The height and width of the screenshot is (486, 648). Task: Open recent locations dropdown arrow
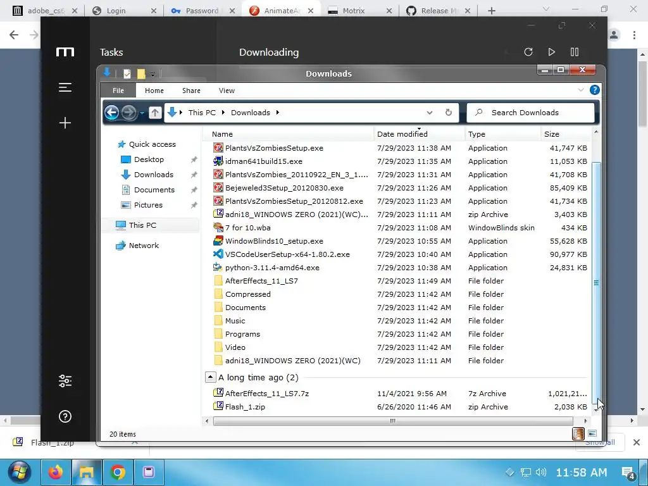(142, 113)
